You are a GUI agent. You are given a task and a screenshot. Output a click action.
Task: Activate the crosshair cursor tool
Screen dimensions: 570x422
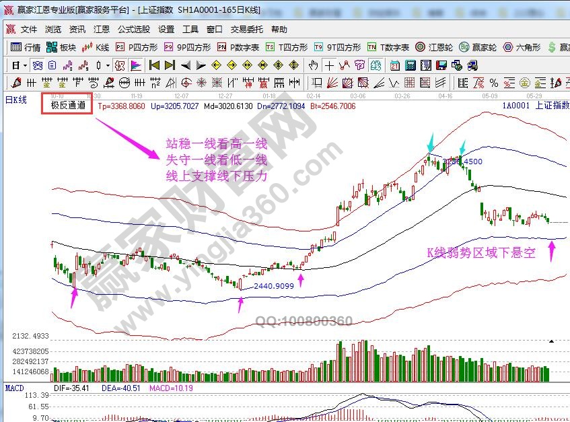pyautogui.click(x=329, y=65)
